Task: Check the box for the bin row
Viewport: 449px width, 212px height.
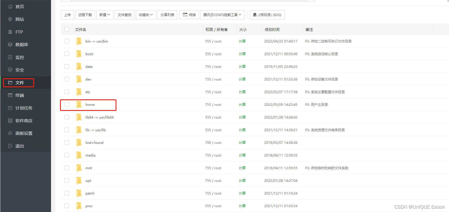Action: pos(67,41)
